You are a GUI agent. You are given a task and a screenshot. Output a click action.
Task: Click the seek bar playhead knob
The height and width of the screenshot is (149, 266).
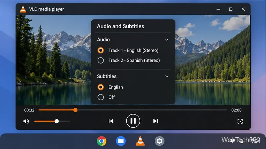click(x=75, y=110)
